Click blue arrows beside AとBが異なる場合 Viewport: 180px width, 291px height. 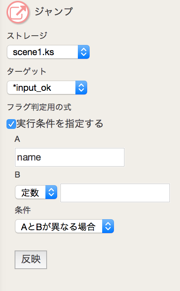(108, 226)
